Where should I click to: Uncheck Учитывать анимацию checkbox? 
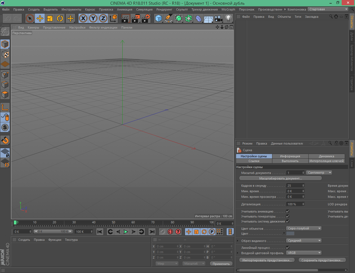288,211
